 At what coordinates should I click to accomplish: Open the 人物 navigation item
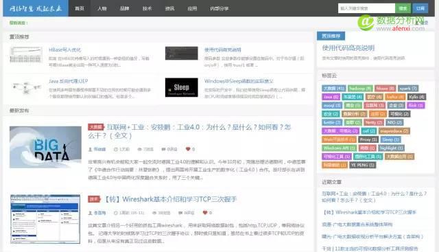102,8
